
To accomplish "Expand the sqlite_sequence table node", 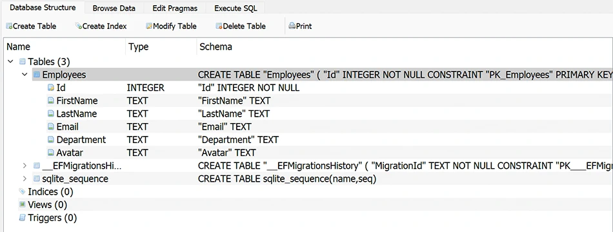I will point(25,179).
